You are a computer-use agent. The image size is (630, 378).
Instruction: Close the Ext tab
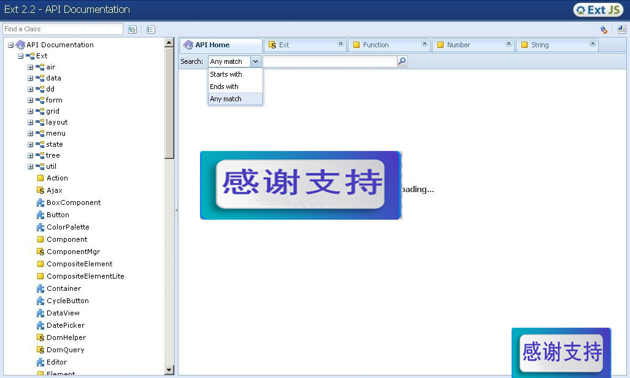pyautogui.click(x=340, y=44)
